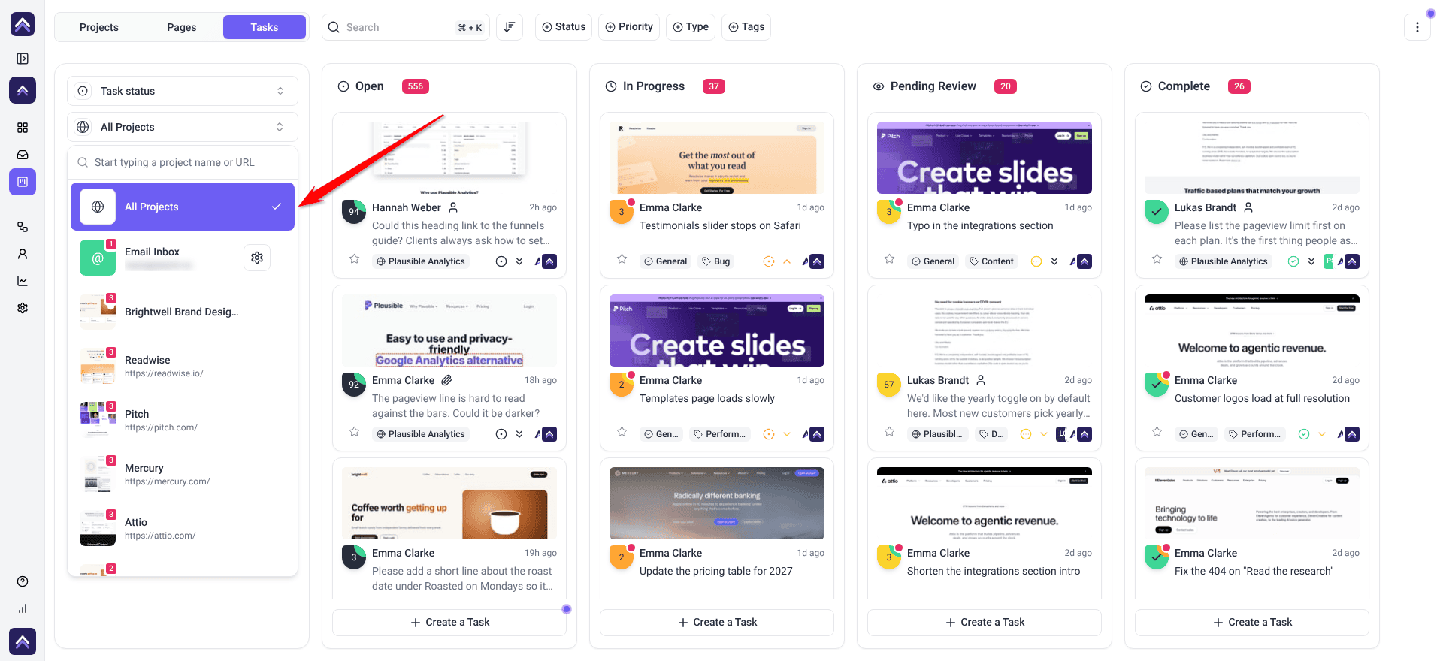
Task: Add a Status filter
Action: point(564,27)
